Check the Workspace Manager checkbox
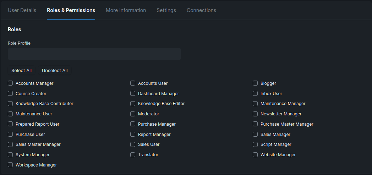The height and width of the screenshot is (175, 372). [x=10, y=165]
